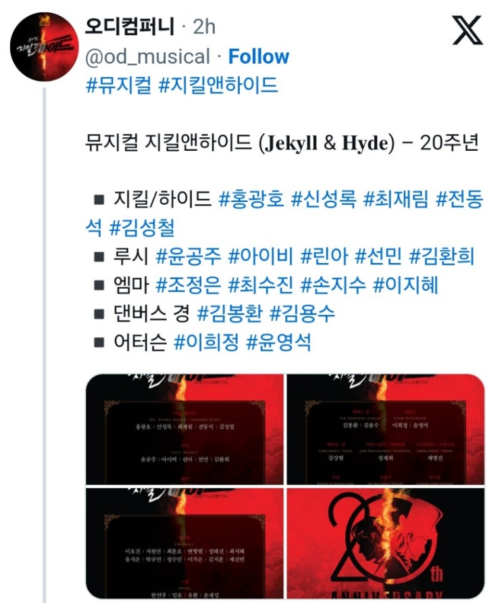This screenshot has width=502, height=603.
Task: Open the 오디컴퍼니 display name
Action: 130,26
